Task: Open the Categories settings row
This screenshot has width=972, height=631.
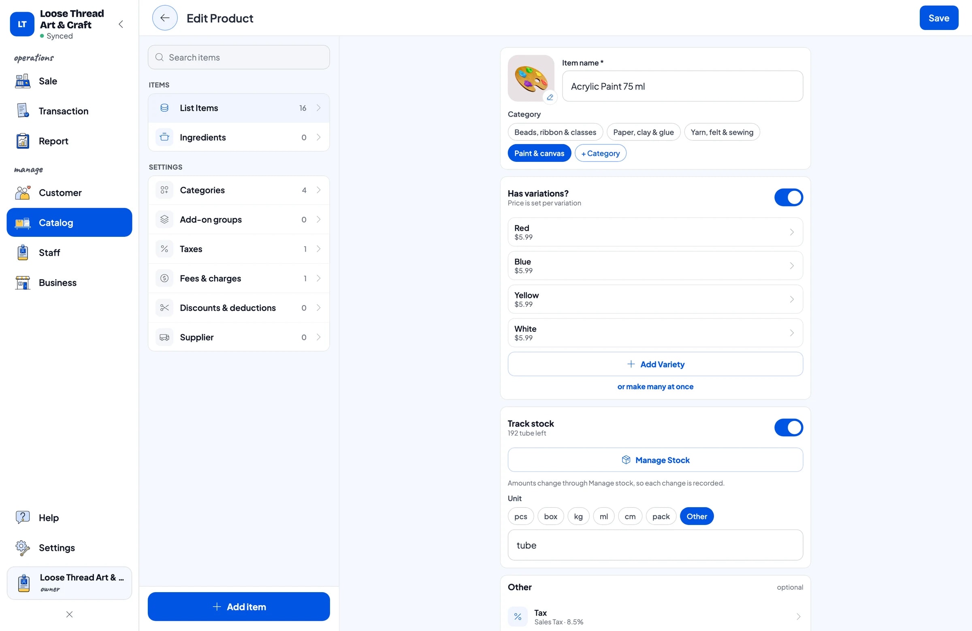Action: [x=239, y=190]
